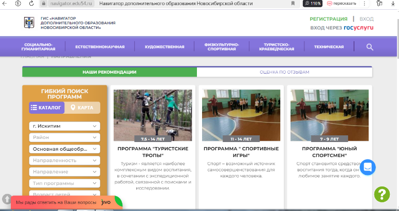The height and width of the screenshot is (211, 399).
Task: Click Вход через Госуслуги link
Action: (x=342, y=28)
